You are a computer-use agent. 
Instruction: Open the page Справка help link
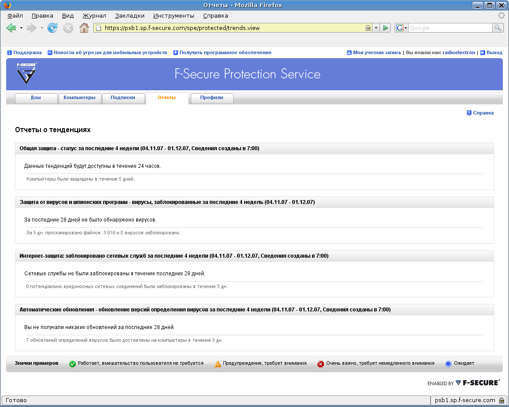click(x=483, y=113)
